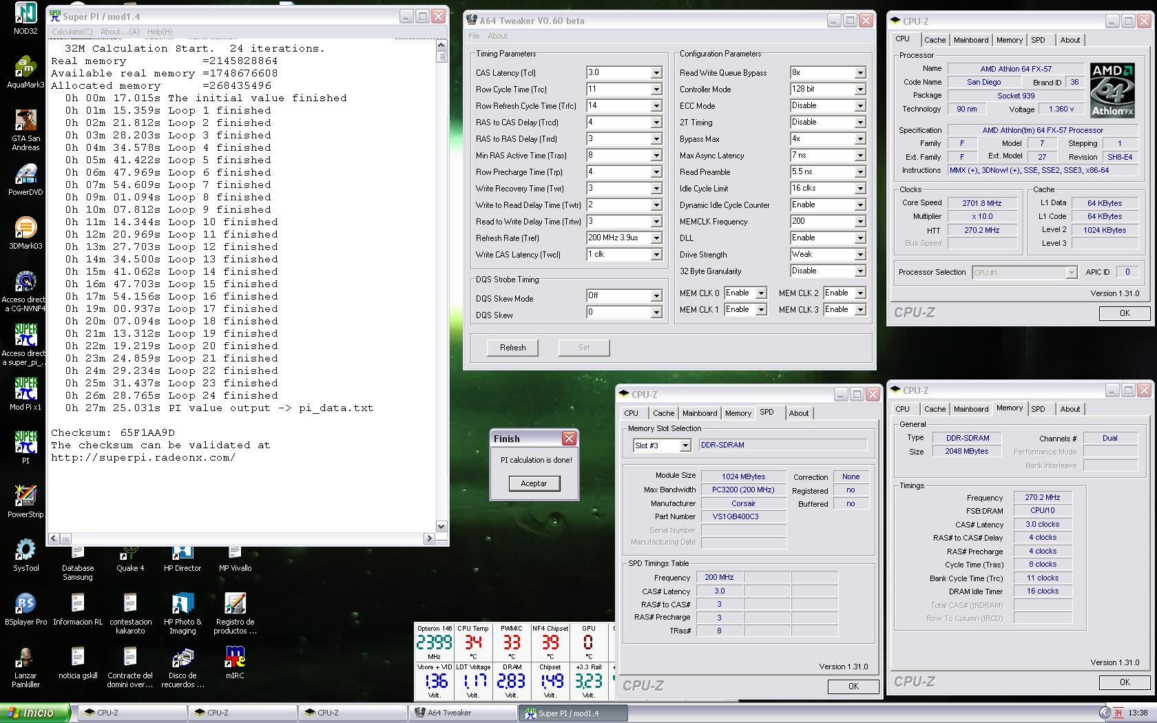Expand hidden tray icons arrow in taskbar

pos(1105,713)
